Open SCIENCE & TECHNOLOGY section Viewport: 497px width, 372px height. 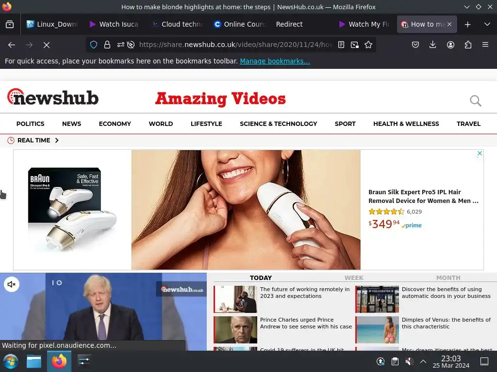point(278,124)
